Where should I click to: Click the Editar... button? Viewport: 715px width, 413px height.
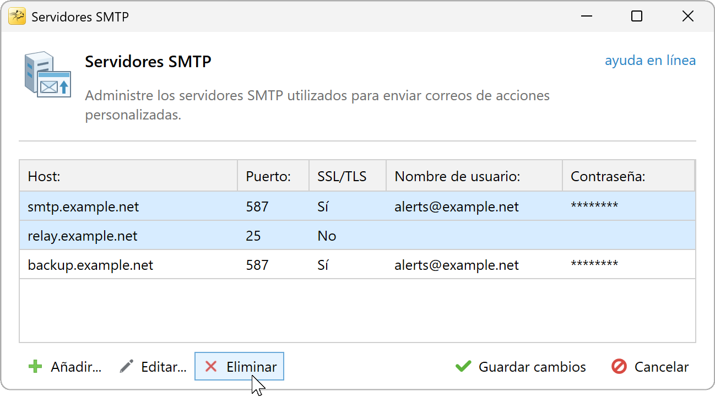tap(153, 367)
